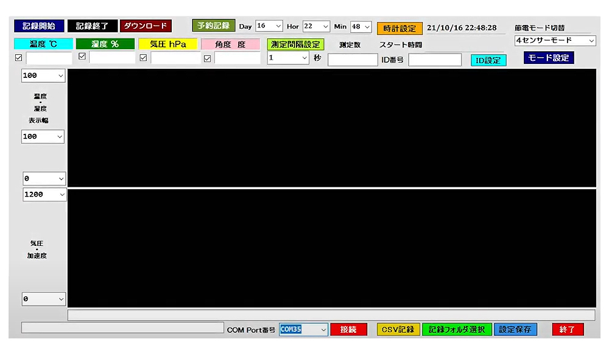Screen dimensions: 609x353
Task: Click the cyan ID設定 button
Action: (488, 60)
